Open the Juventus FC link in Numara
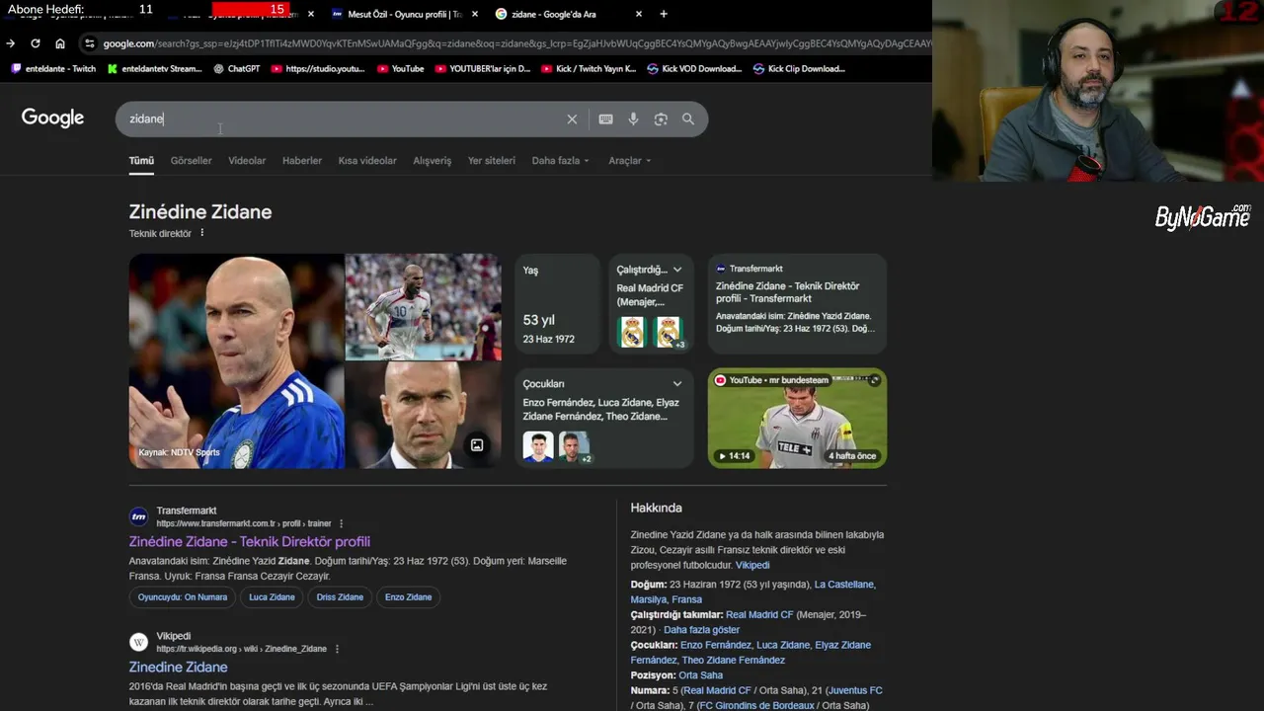 coord(855,690)
